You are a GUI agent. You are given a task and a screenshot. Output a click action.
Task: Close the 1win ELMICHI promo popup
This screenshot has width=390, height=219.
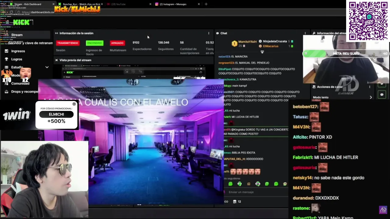(74, 104)
